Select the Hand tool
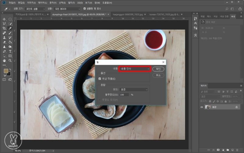Image resolution: width=244 pixels, height=153 pixels. [4, 60]
